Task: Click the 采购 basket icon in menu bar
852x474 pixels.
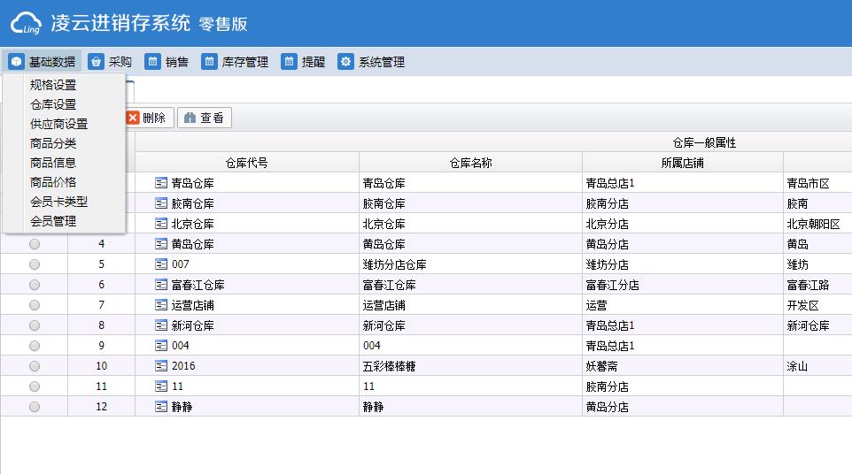Action: click(x=96, y=62)
